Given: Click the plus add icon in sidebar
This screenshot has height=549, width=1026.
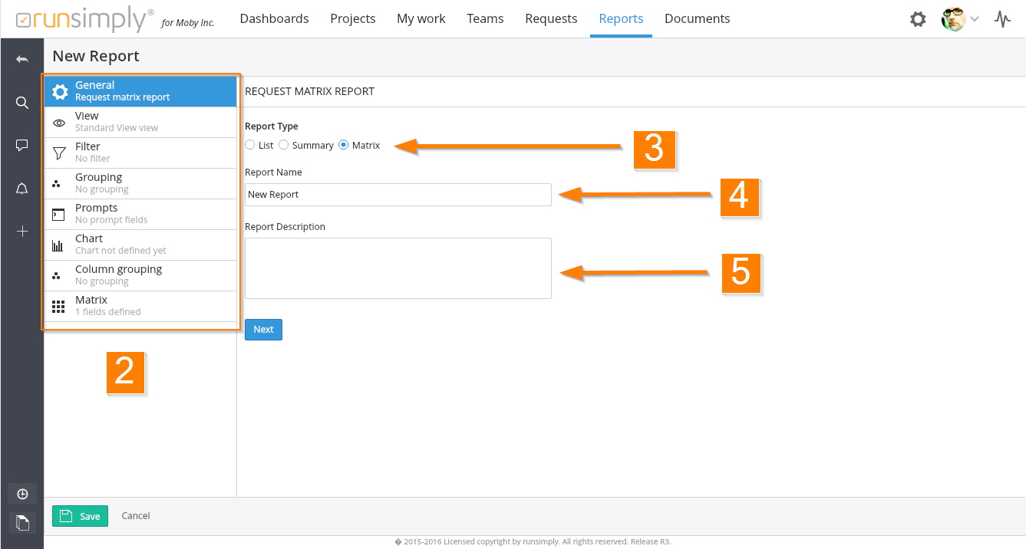Looking at the screenshot, I should 22,232.
